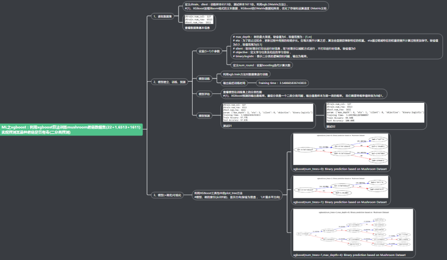Click node 'Training time：3.548665836743833'
The height and width of the screenshot is (260, 447).
pos(282,83)
